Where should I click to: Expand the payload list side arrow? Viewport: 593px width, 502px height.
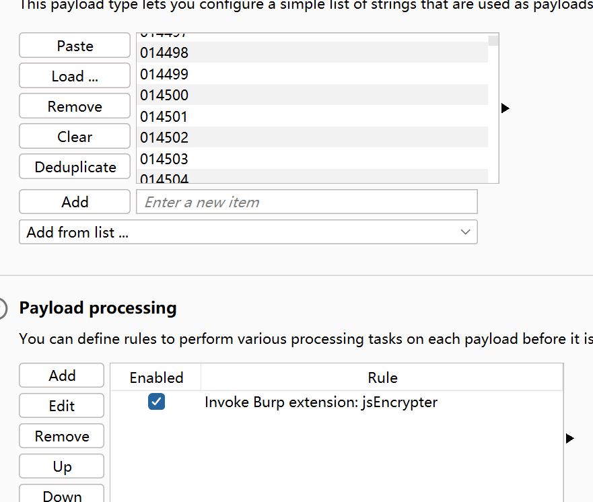(505, 108)
